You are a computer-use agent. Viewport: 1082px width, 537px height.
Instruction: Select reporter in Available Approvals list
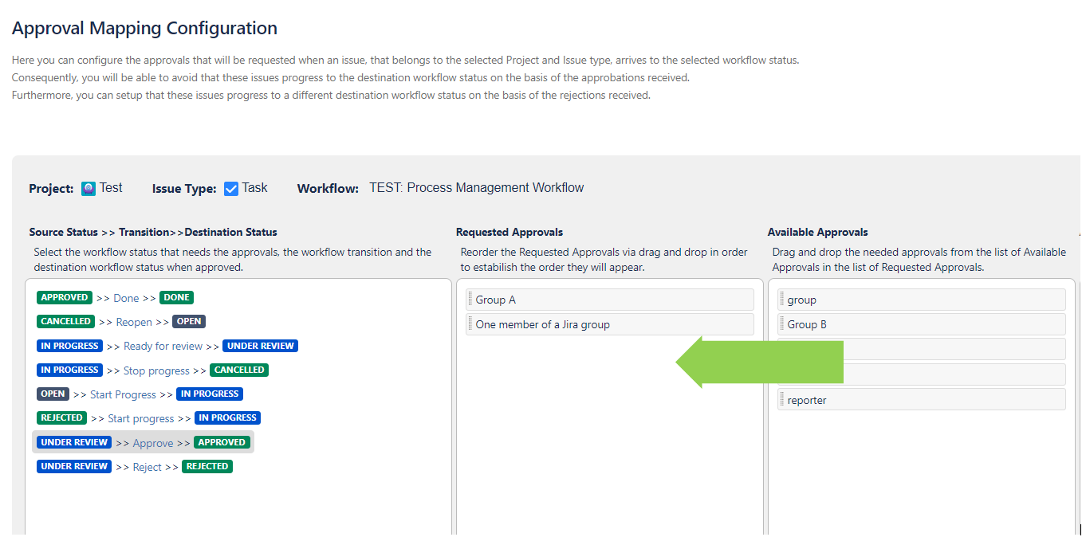pyautogui.click(x=807, y=400)
